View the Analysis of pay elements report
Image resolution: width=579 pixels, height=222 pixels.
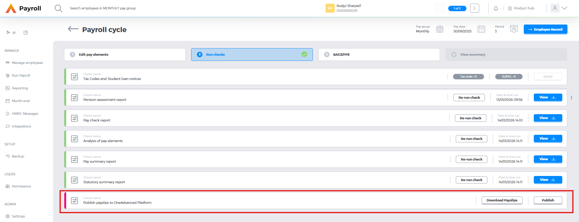click(548, 139)
